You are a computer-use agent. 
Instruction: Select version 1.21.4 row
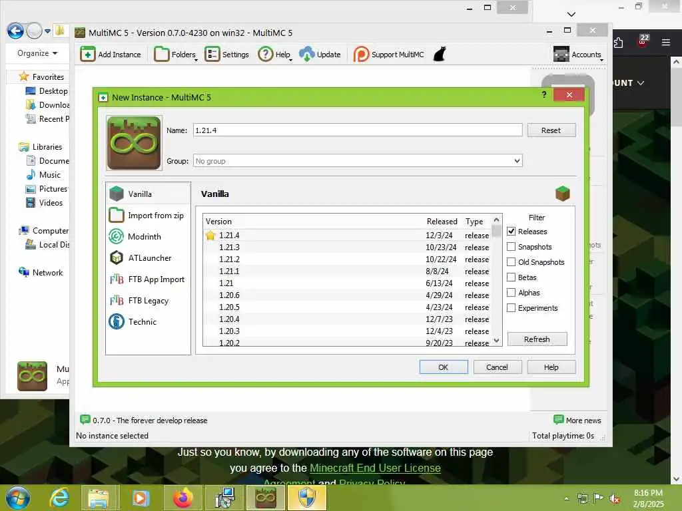click(348, 235)
